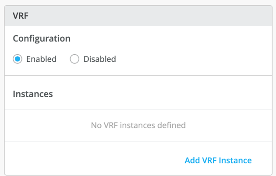Click the Configuration section heading
Image resolution: width=276 pixels, height=176 pixels.
(42, 39)
